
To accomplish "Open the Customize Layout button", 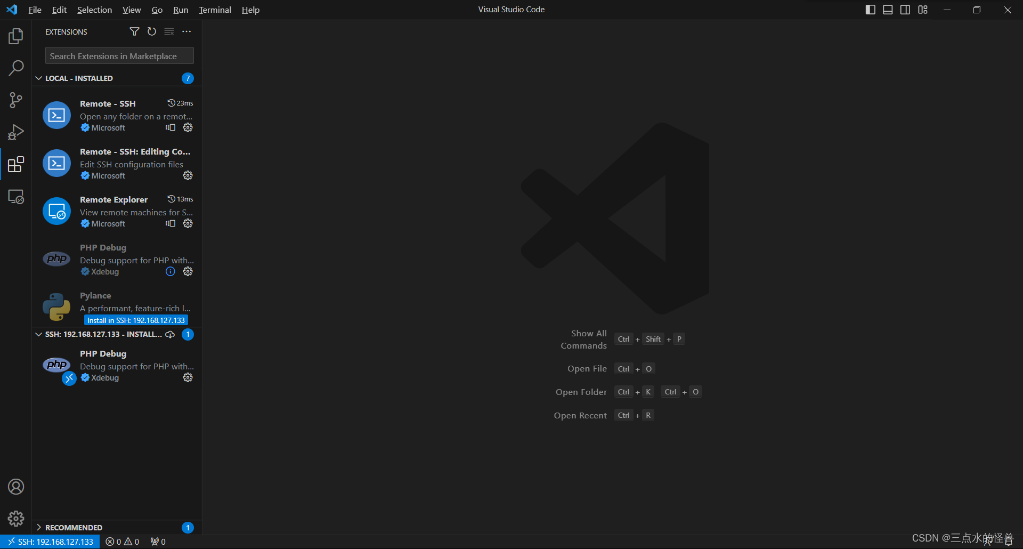I will click(x=923, y=10).
